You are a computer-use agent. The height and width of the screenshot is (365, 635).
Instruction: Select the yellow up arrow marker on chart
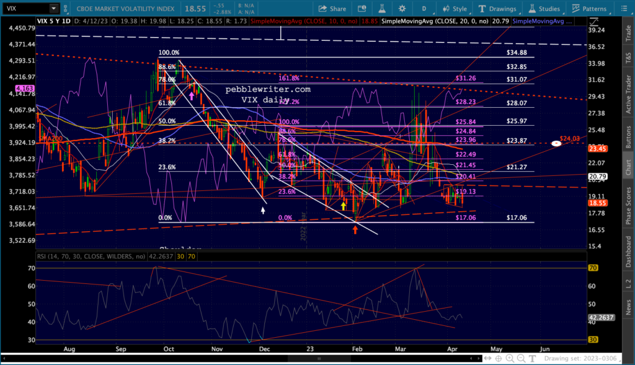(344, 206)
